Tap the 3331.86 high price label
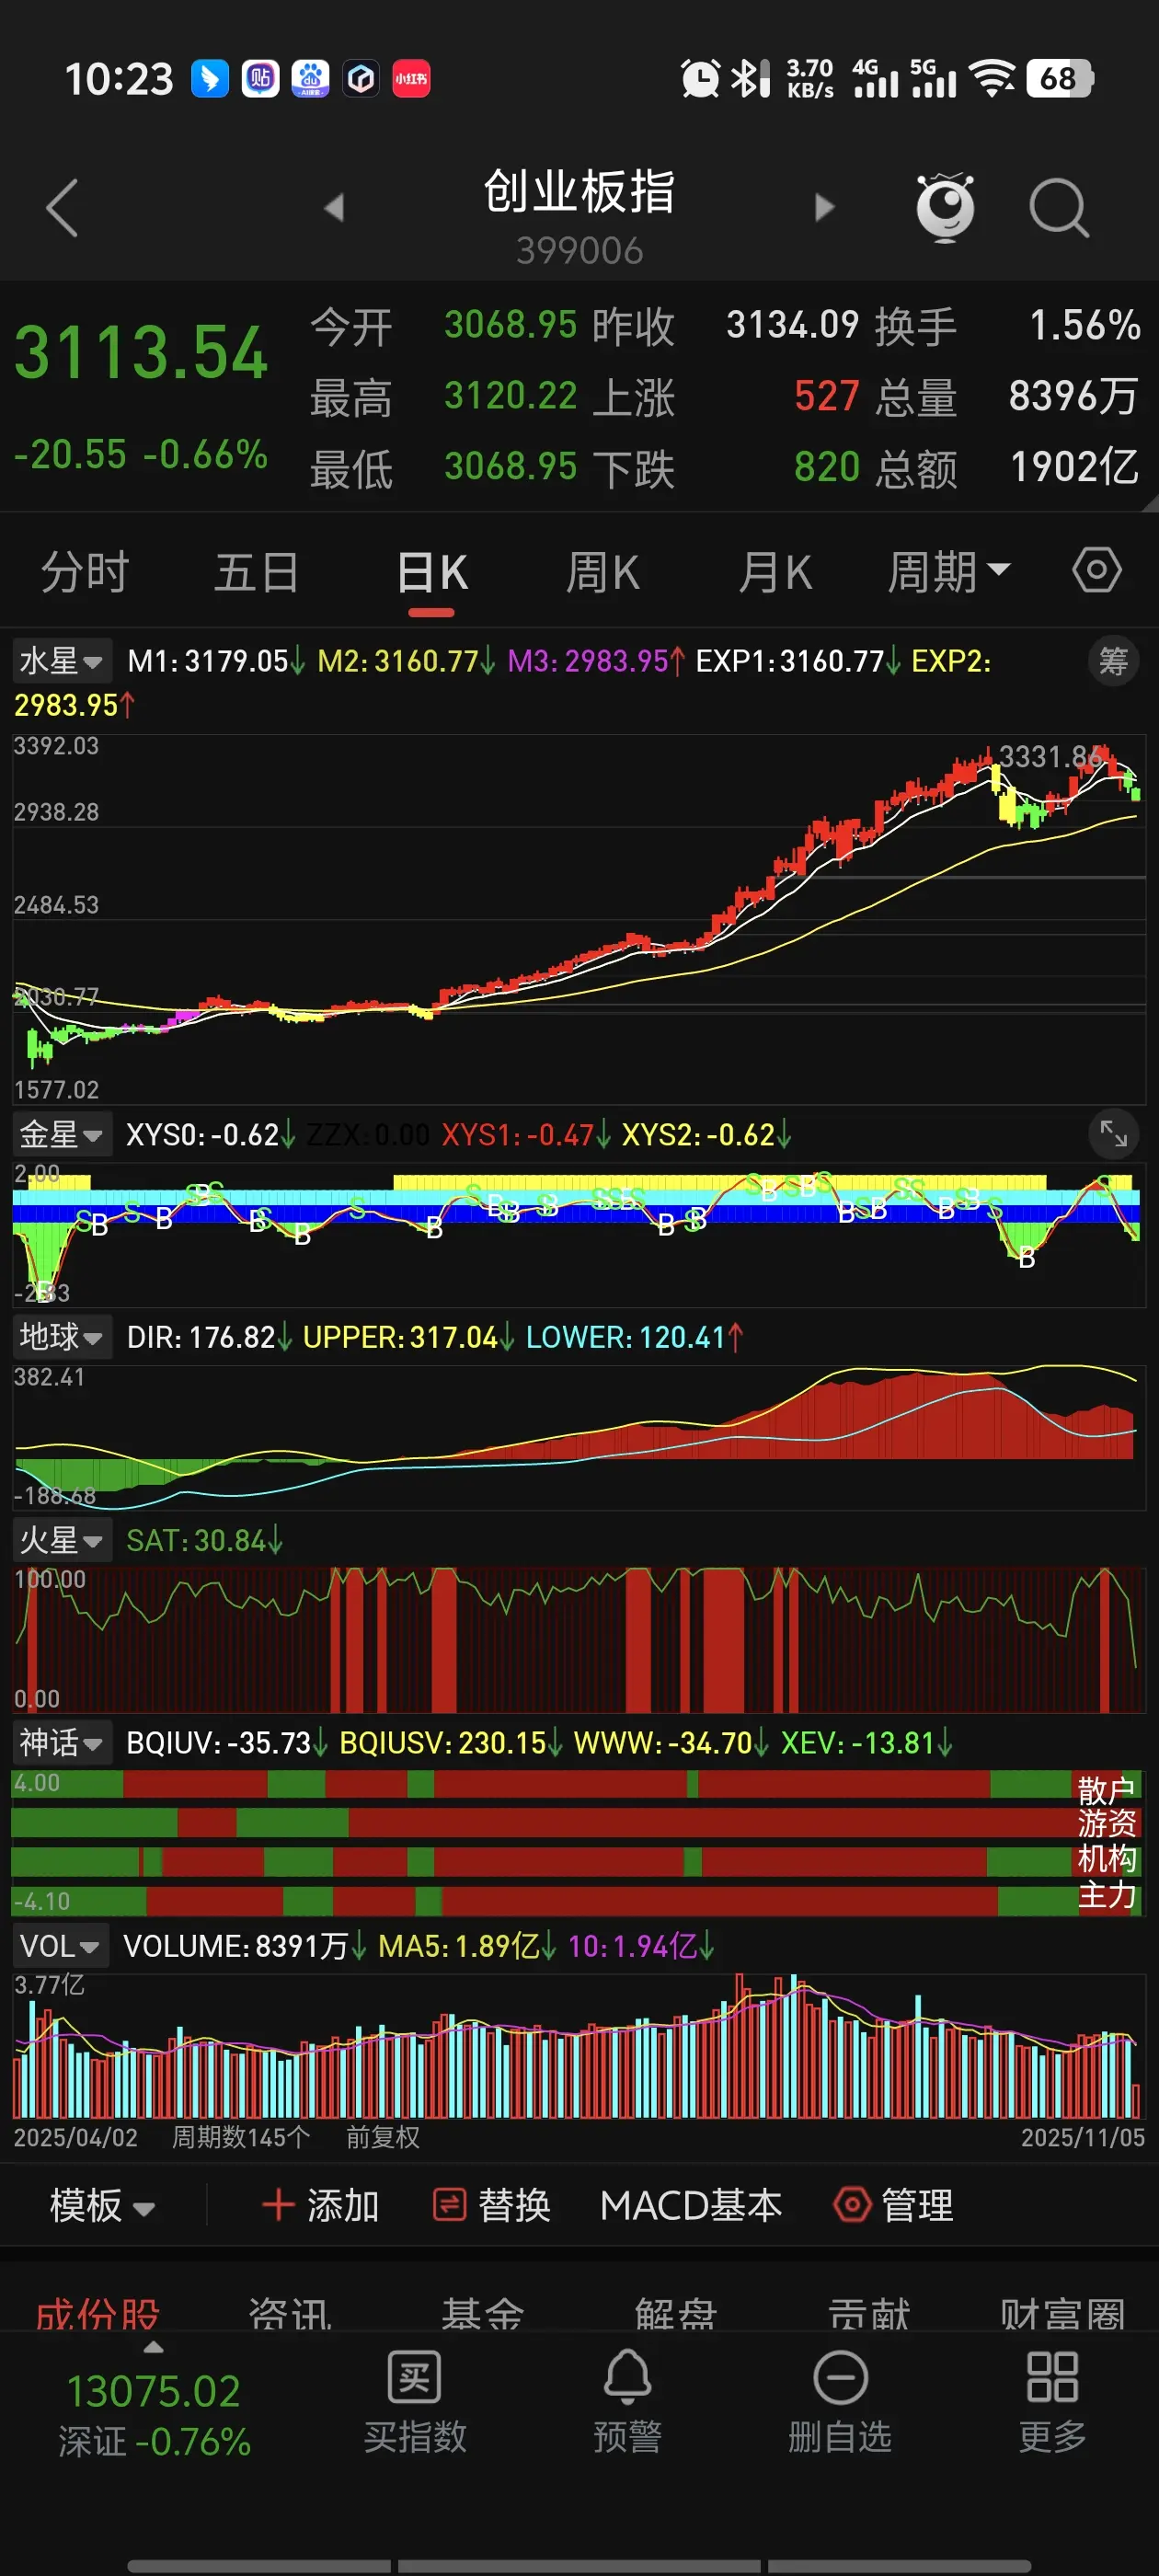The width and height of the screenshot is (1159, 2576). tap(1051, 756)
